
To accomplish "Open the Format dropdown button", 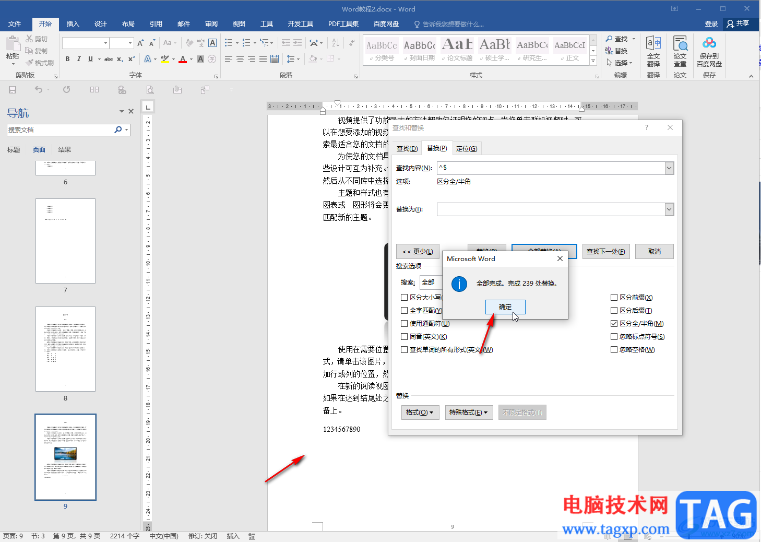I will pyautogui.click(x=420, y=413).
